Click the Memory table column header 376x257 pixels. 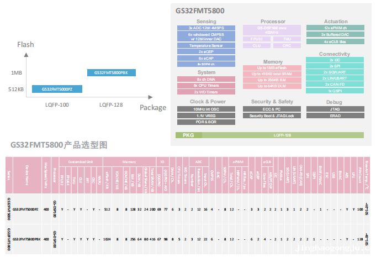[129, 162]
